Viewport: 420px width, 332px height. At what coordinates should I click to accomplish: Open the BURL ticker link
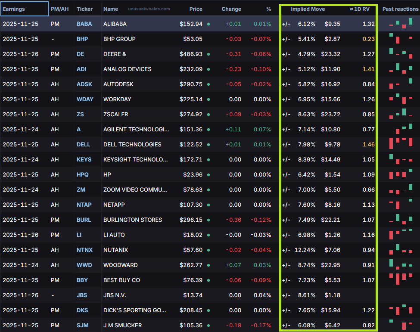(84, 220)
